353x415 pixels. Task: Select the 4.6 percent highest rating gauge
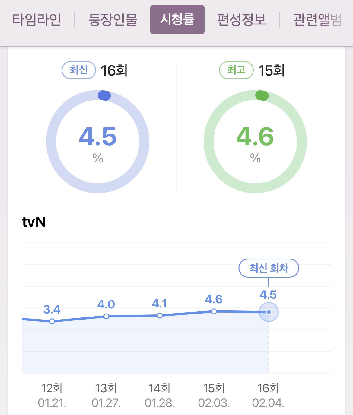tap(255, 142)
